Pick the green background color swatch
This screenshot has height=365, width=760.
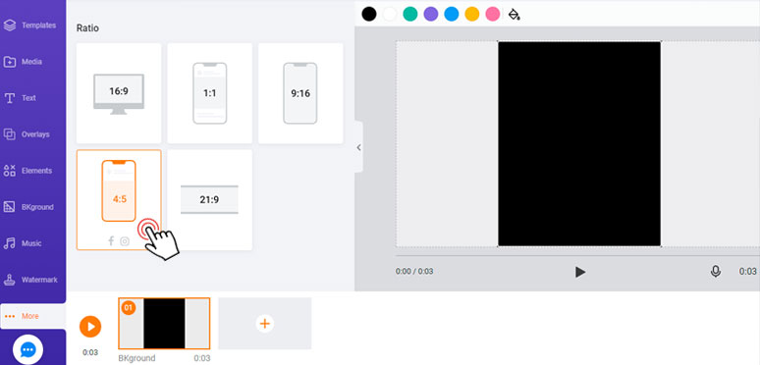[x=410, y=14]
